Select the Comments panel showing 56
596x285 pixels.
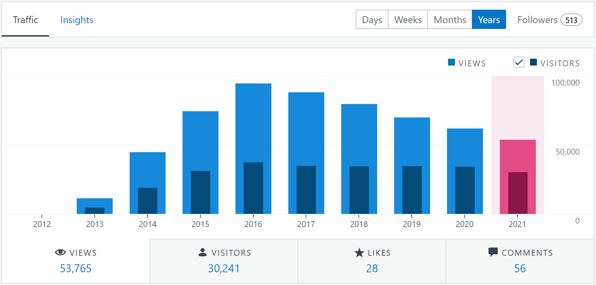coord(520,261)
